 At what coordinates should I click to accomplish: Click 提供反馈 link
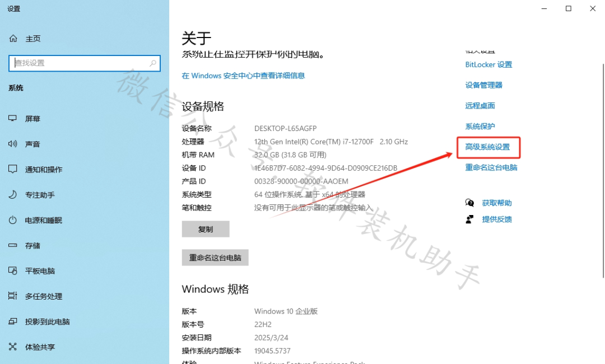[496, 220]
